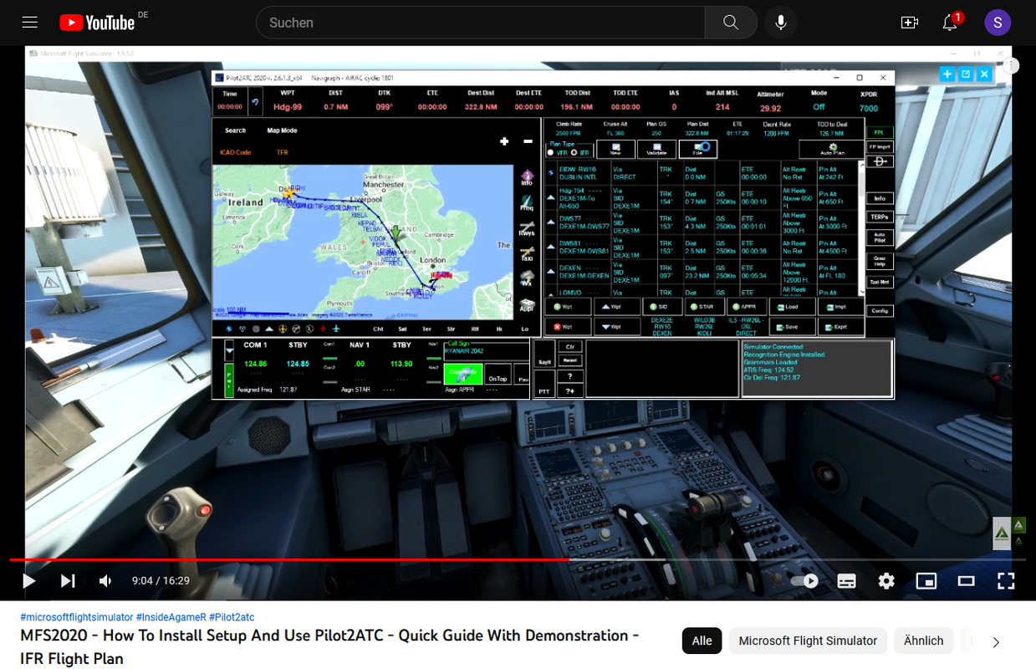Open the Config side tab
1036x669 pixels.
tap(880, 310)
